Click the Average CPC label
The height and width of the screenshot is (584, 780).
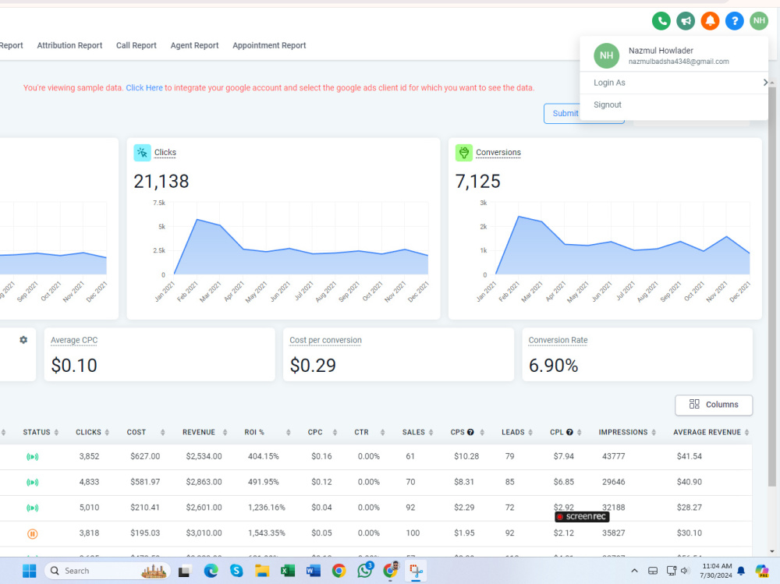[74, 340]
